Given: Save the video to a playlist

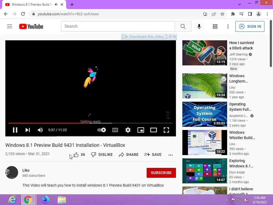Looking at the screenshot, I should (153, 155).
